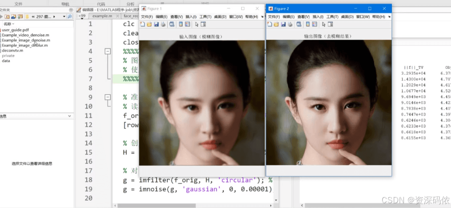Open 查看(V) menu in Figure 1
This screenshot has width=451, height=208.
pos(176,17)
